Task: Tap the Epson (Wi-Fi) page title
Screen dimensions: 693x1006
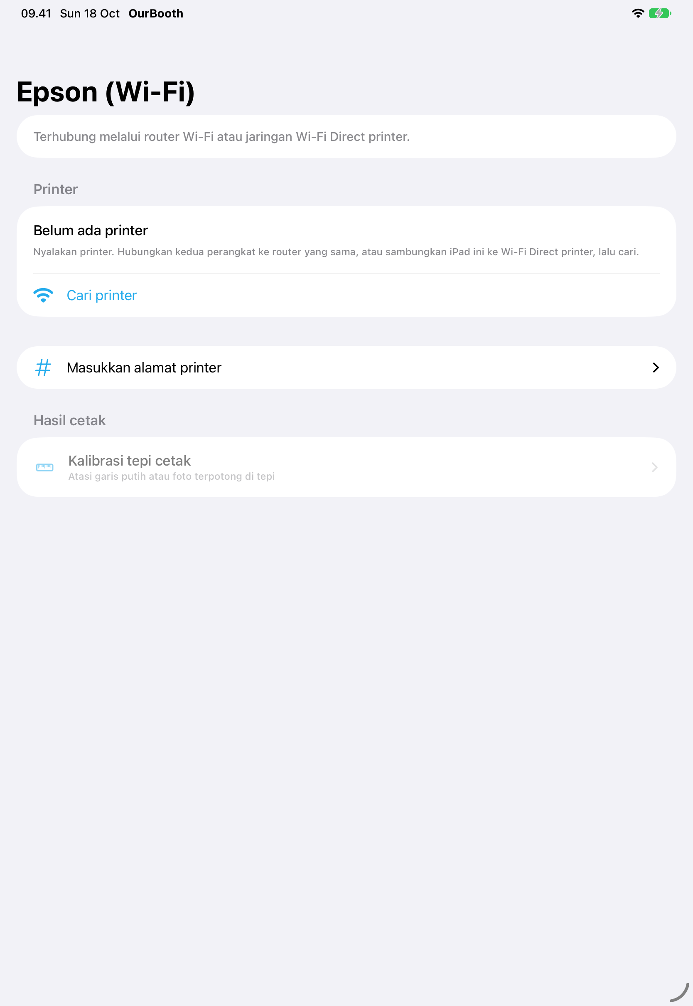Action: coord(106,92)
